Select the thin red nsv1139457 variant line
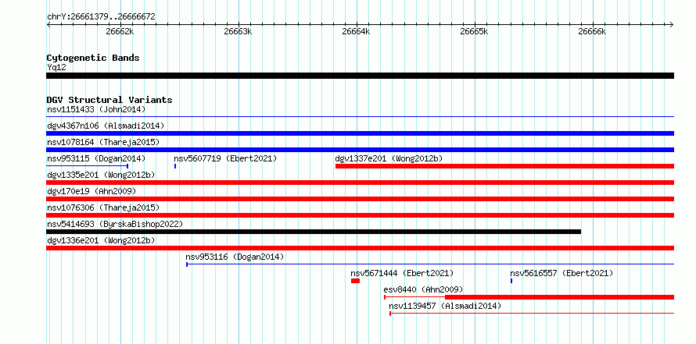 pyautogui.click(x=532, y=314)
